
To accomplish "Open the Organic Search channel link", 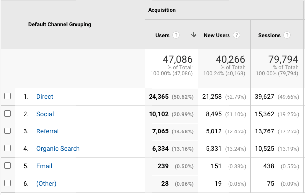I will [x=58, y=148].
